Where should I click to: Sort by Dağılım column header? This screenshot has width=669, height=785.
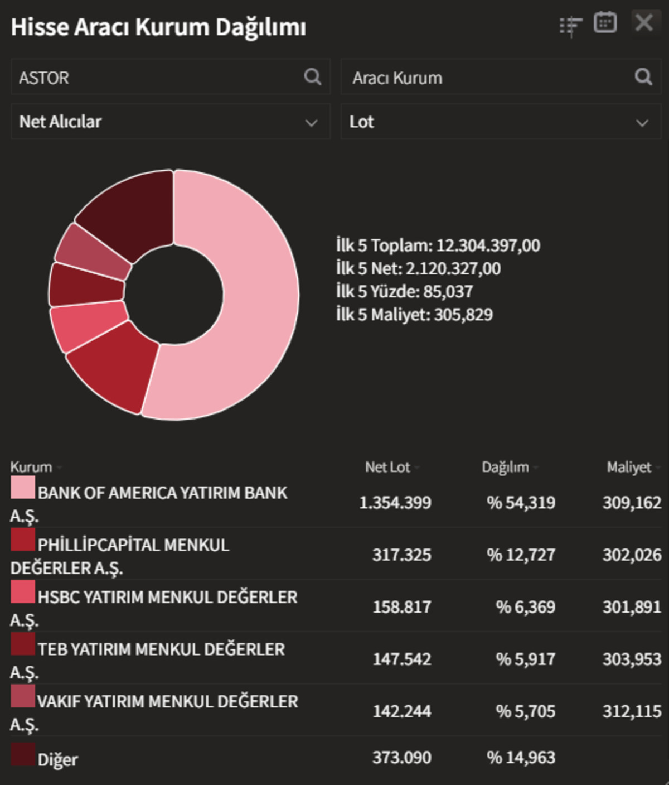505,467
